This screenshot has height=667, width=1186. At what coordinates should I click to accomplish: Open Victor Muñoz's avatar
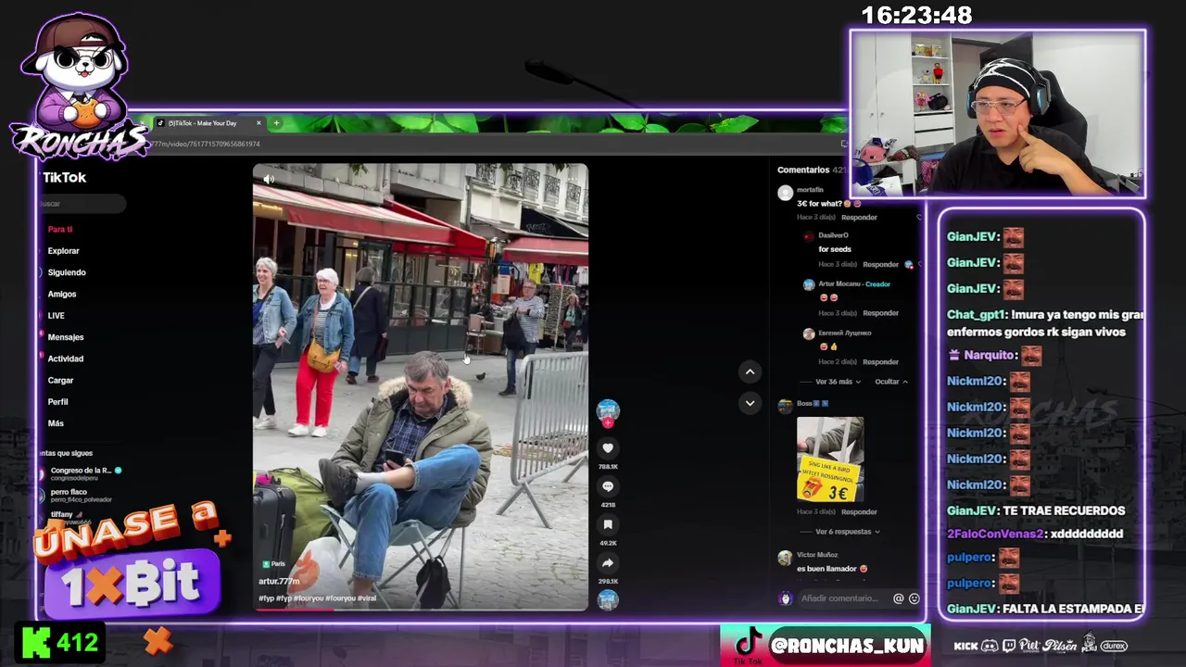click(x=785, y=557)
